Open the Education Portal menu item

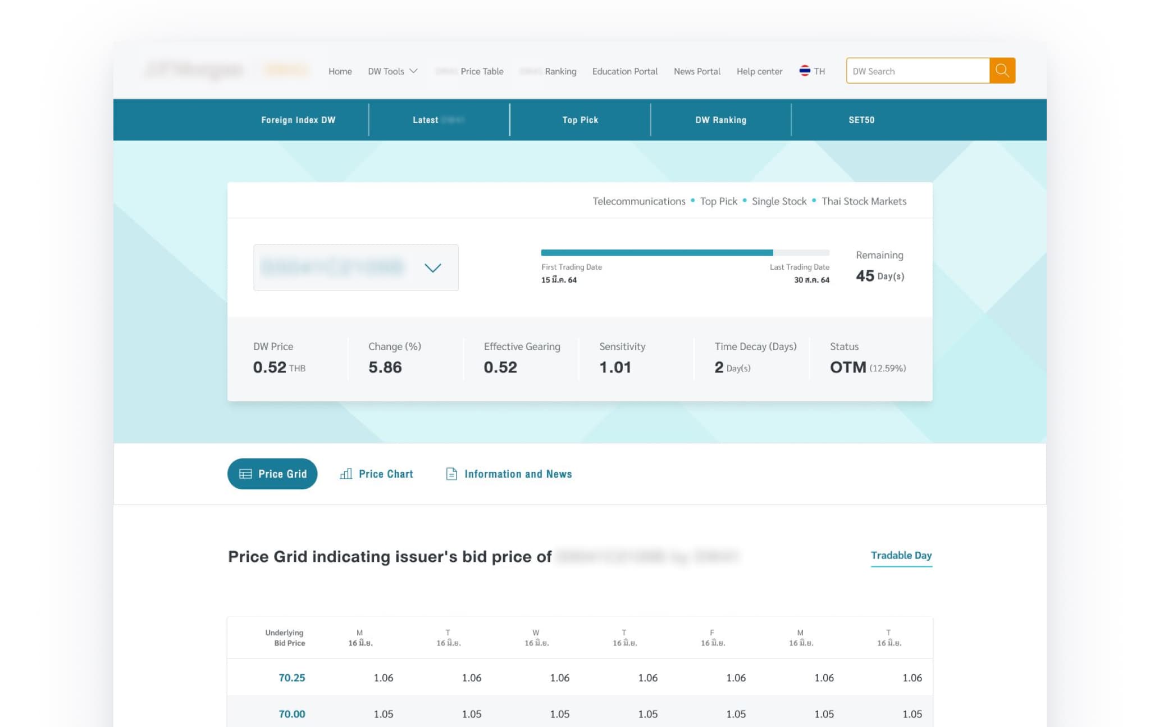tap(624, 71)
